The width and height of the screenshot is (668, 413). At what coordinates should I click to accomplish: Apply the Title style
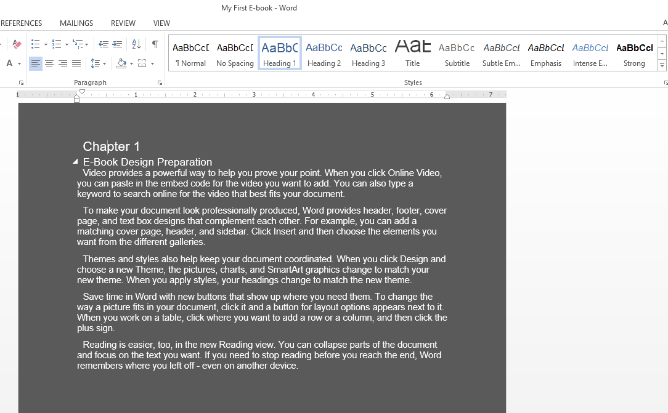[x=413, y=53]
